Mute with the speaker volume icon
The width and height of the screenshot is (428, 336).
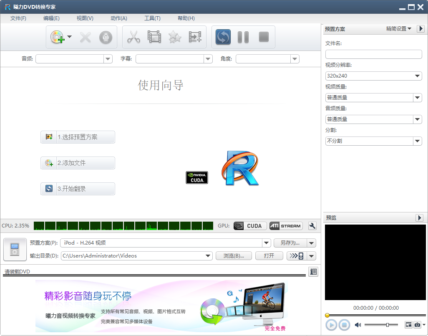click(x=358, y=325)
